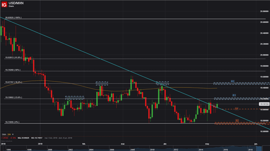The image size is (270, 151).
Task: Click the 20.80000 price axis label
Action: coord(264,12)
